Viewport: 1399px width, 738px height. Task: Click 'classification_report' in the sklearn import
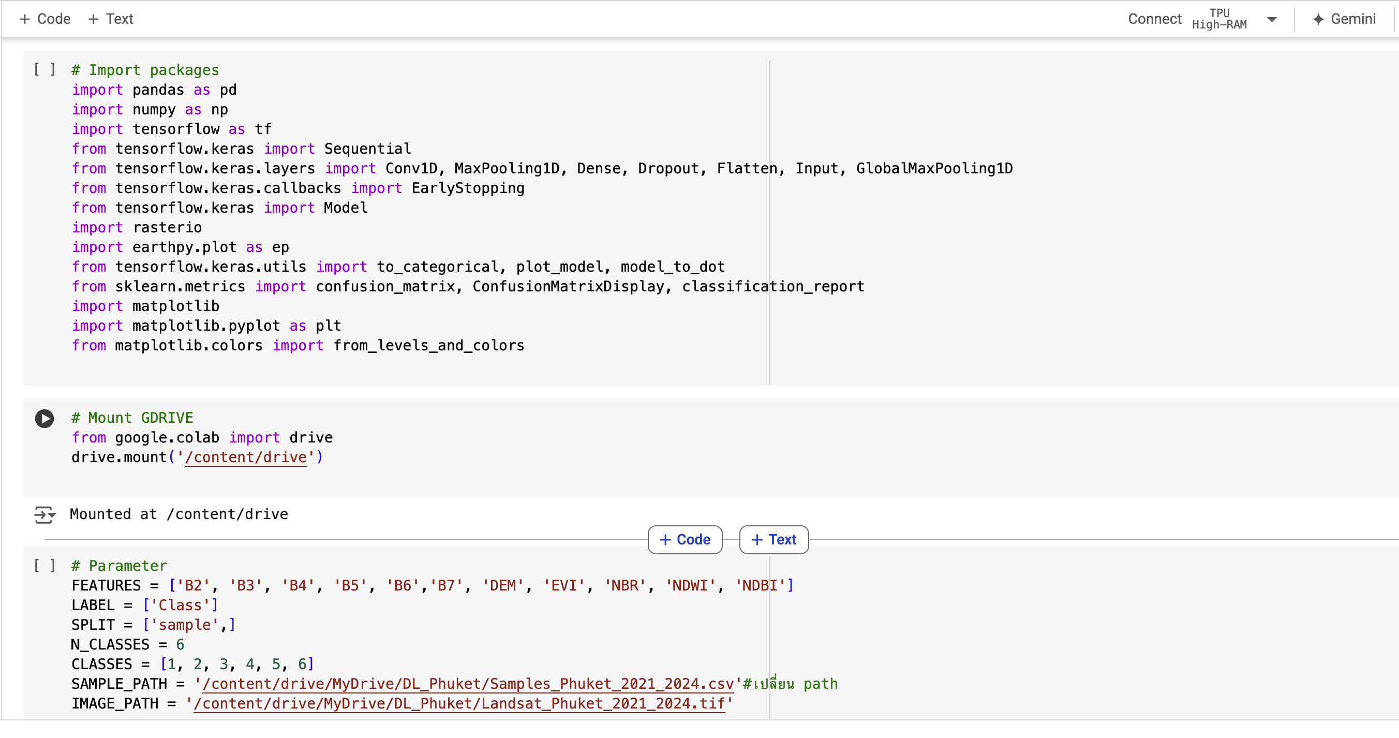773,286
